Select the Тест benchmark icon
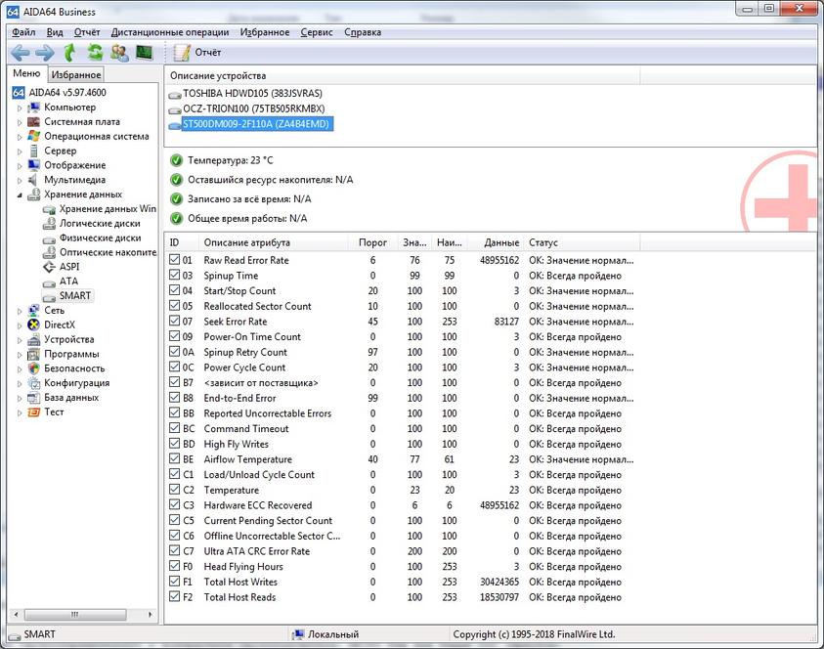 pyautogui.click(x=34, y=412)
